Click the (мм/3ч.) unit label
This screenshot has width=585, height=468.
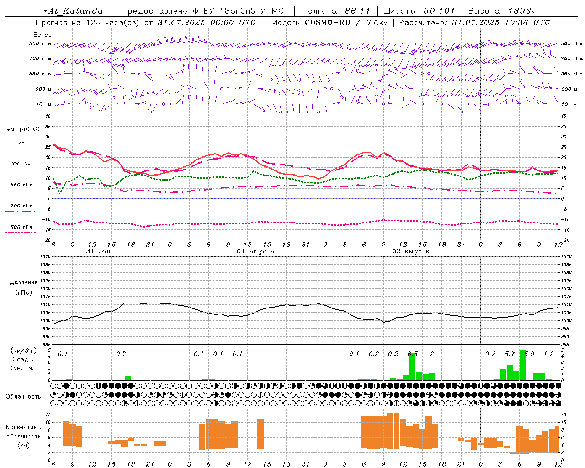pos(24,351)
